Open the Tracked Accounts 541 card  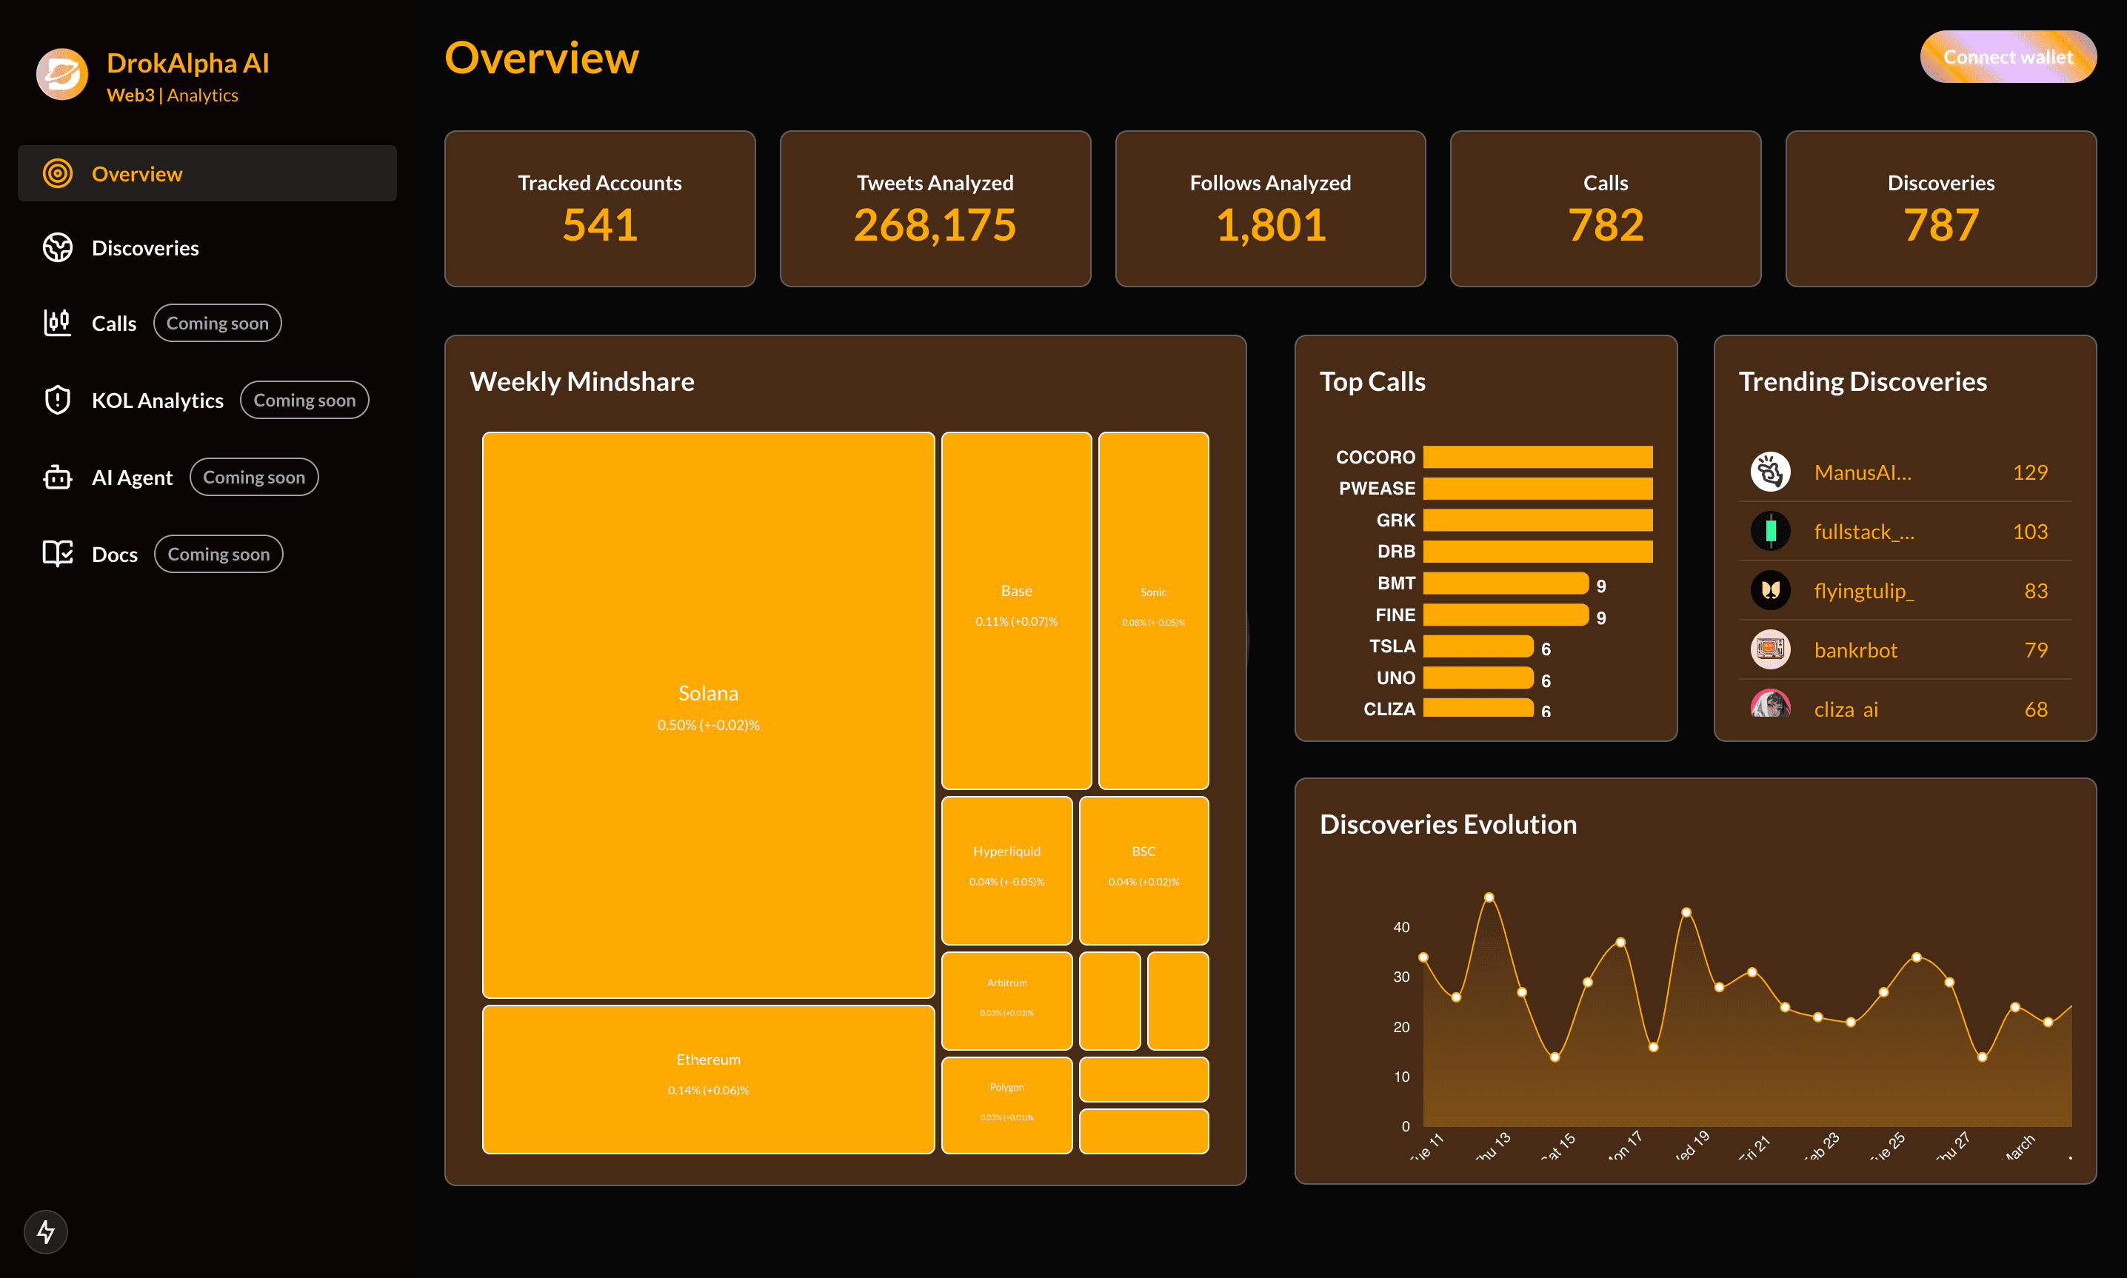[599, 208]
